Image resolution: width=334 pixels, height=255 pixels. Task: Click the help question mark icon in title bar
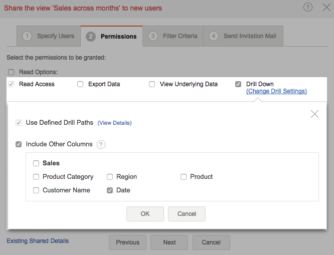pyautogui.click(x=308, y=7)
